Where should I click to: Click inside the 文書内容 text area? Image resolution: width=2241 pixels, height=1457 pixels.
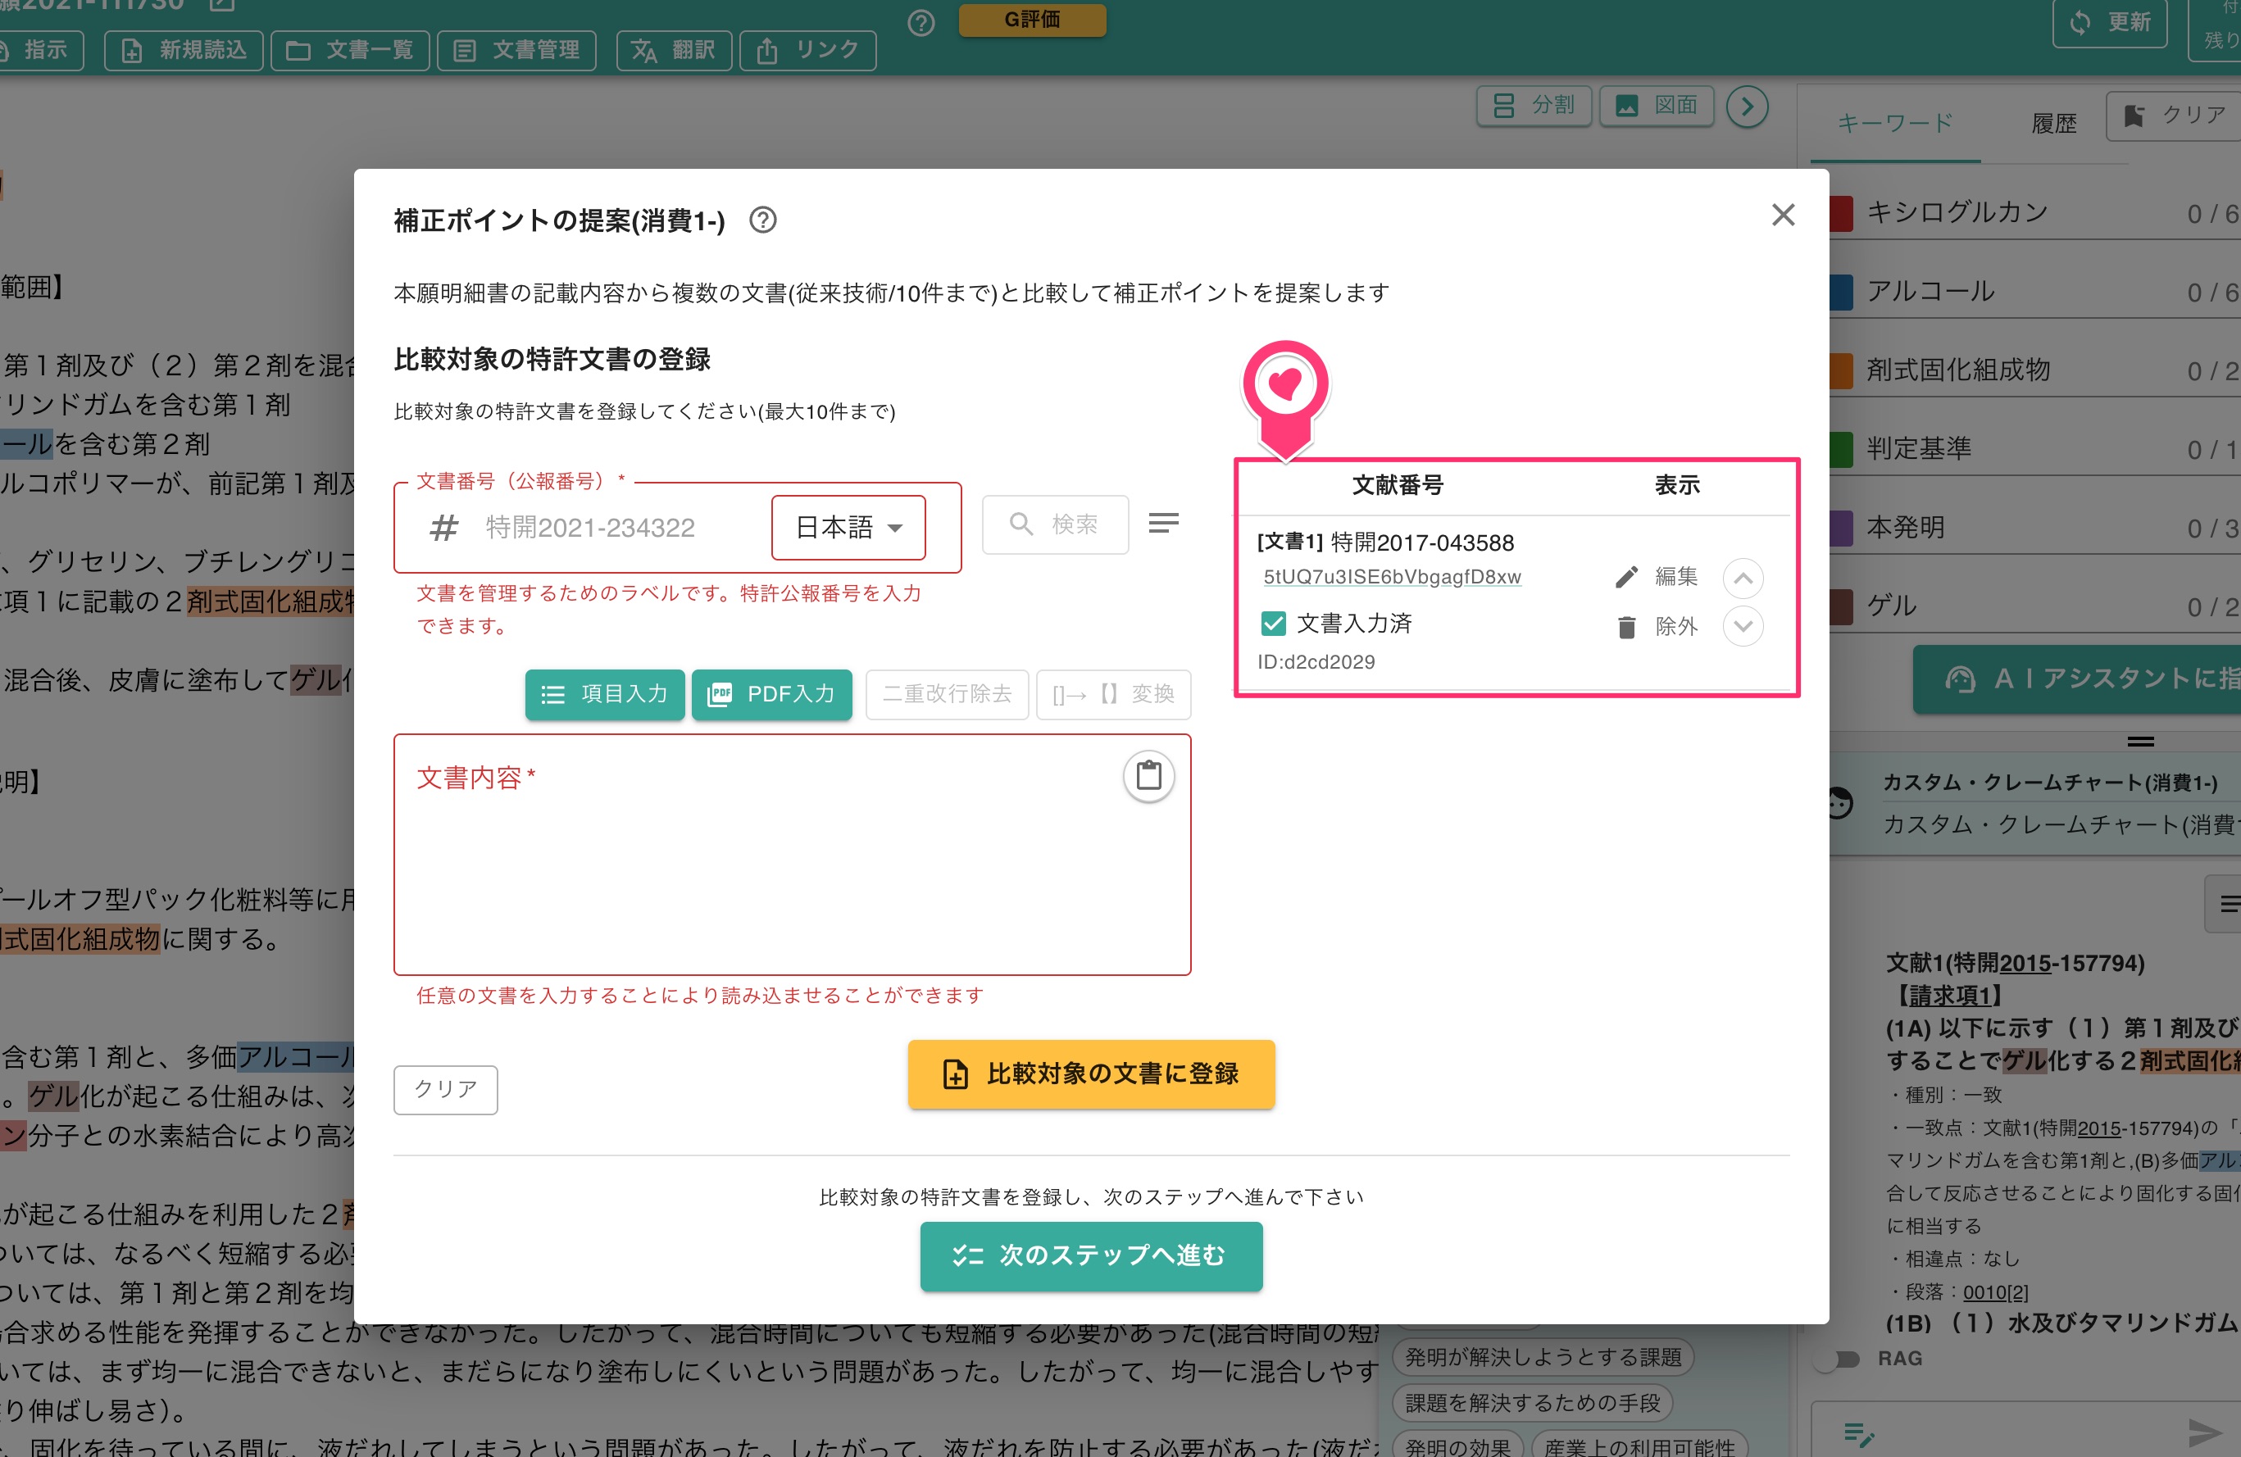792,855
